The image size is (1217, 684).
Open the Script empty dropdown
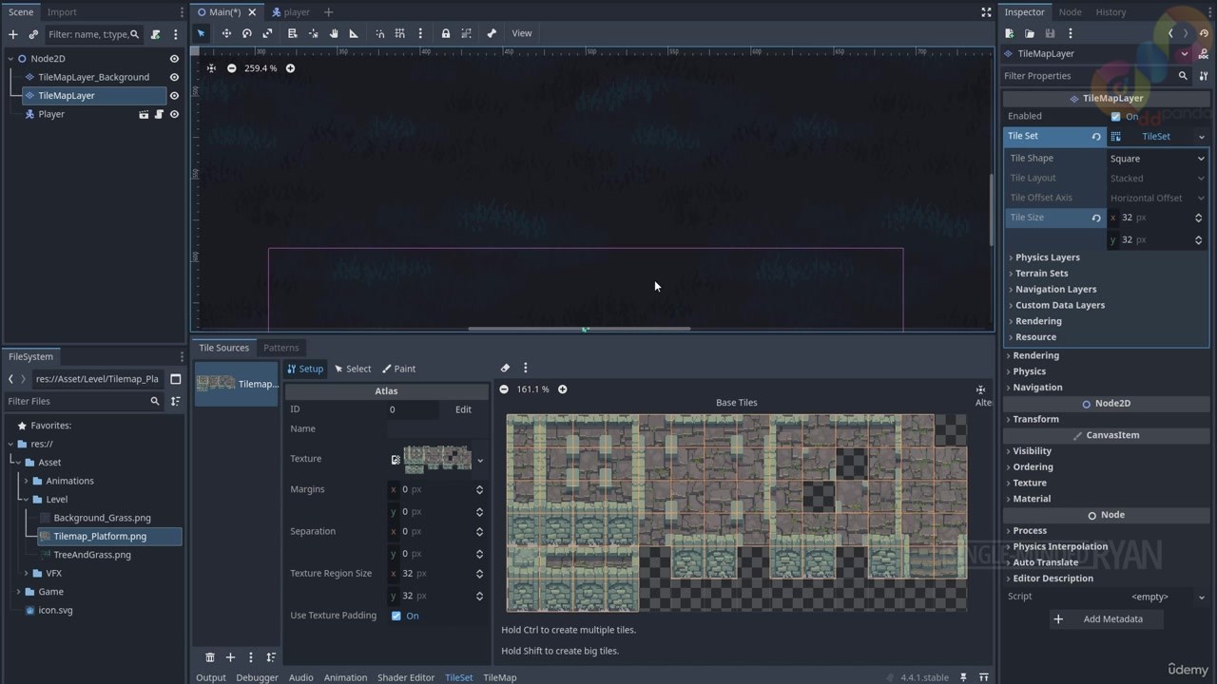(1157, 597)
